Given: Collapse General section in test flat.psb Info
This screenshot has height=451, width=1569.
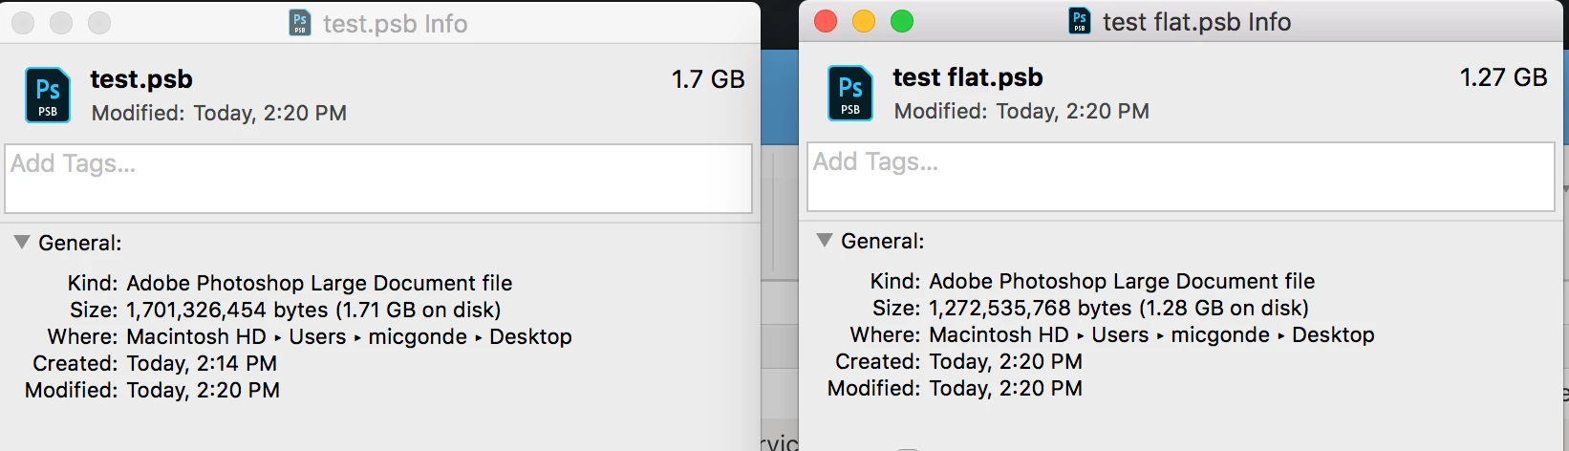Looking at the screenshot, I should 824,241.
